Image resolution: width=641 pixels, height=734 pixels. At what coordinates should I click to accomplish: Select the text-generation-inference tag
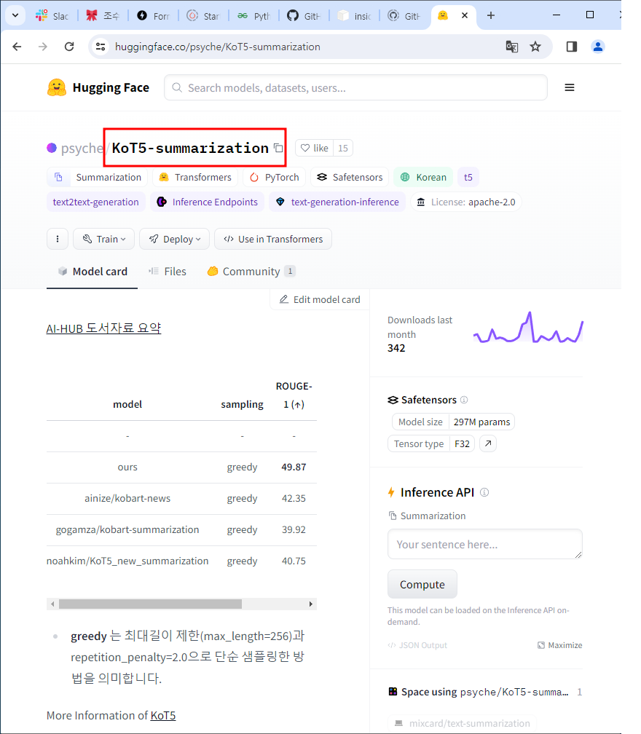pos(337,202)
